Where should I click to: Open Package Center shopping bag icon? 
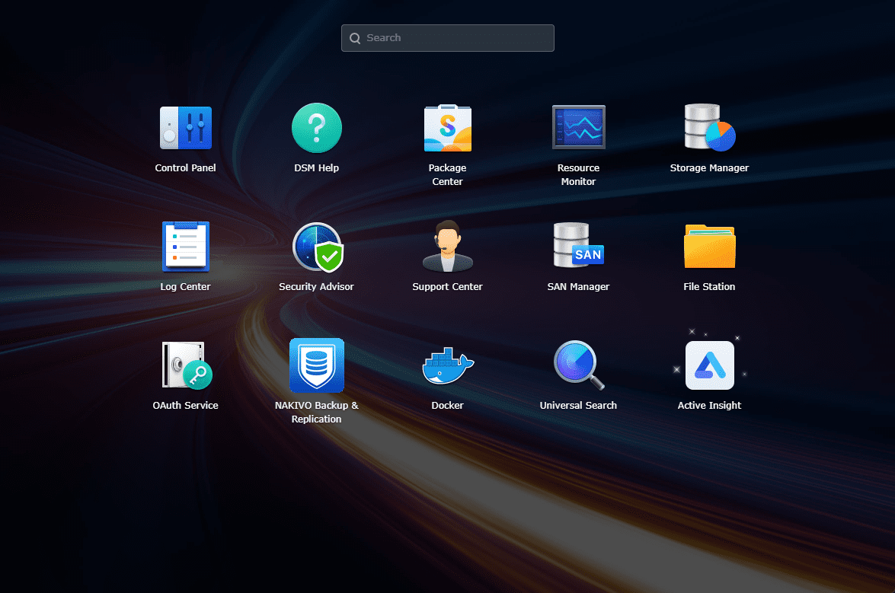pos(447,128)
